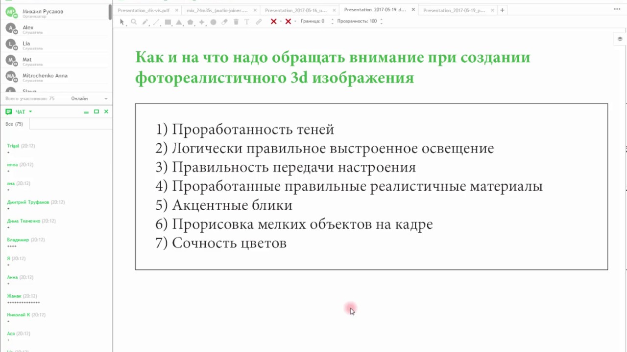This screenshot has width=627, height=352.
Task: Click the eye icon on Mat's avatar
Action: [x=16, y=64]
